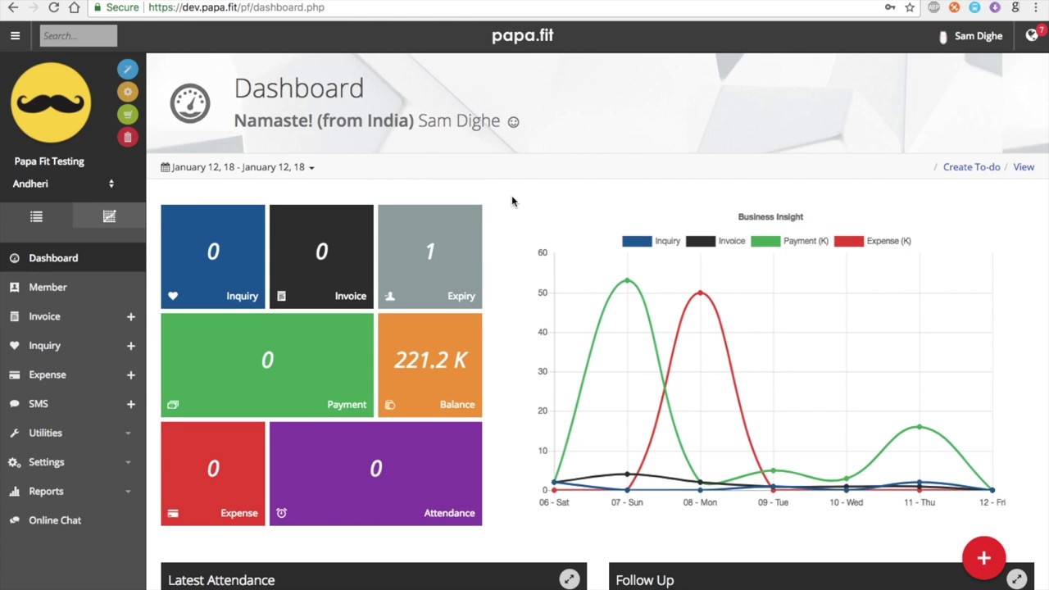Open Member in the sidebar
This screenshot has height=590, width=1049.
pyautogui.click(x=73, y=287)
